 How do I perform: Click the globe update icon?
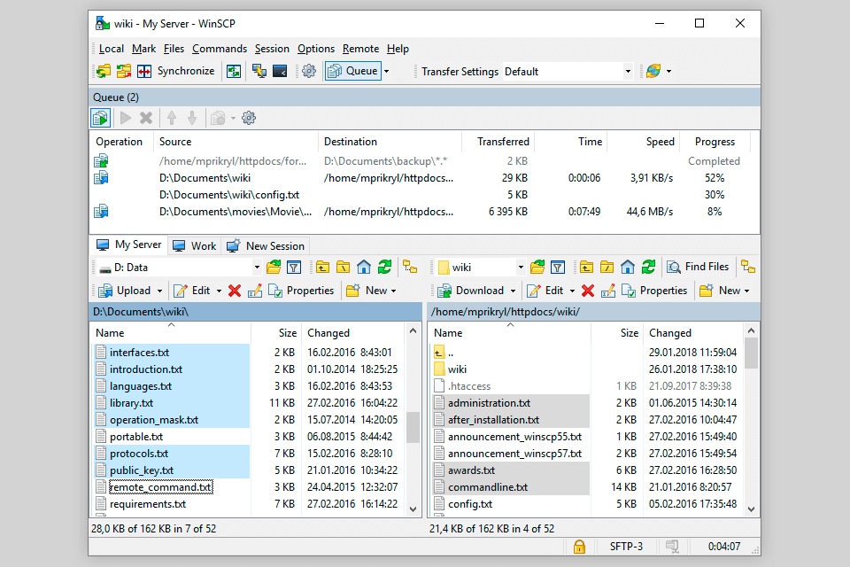pos(653,71)
